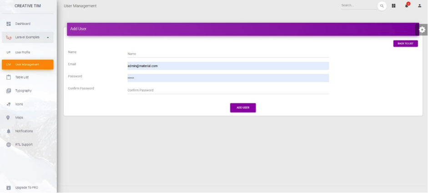The height and width of the screenshot is (193, 428).
Task: Focus the Name input field
Action: pos(227,54)
